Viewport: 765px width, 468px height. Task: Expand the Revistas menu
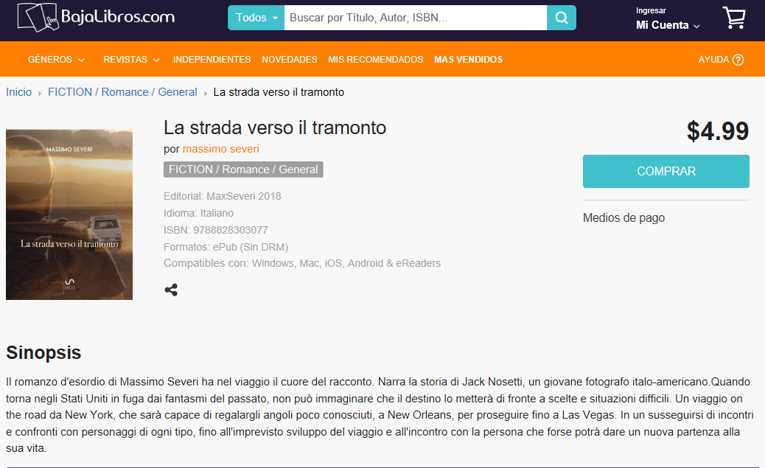(x=130, y=60)
